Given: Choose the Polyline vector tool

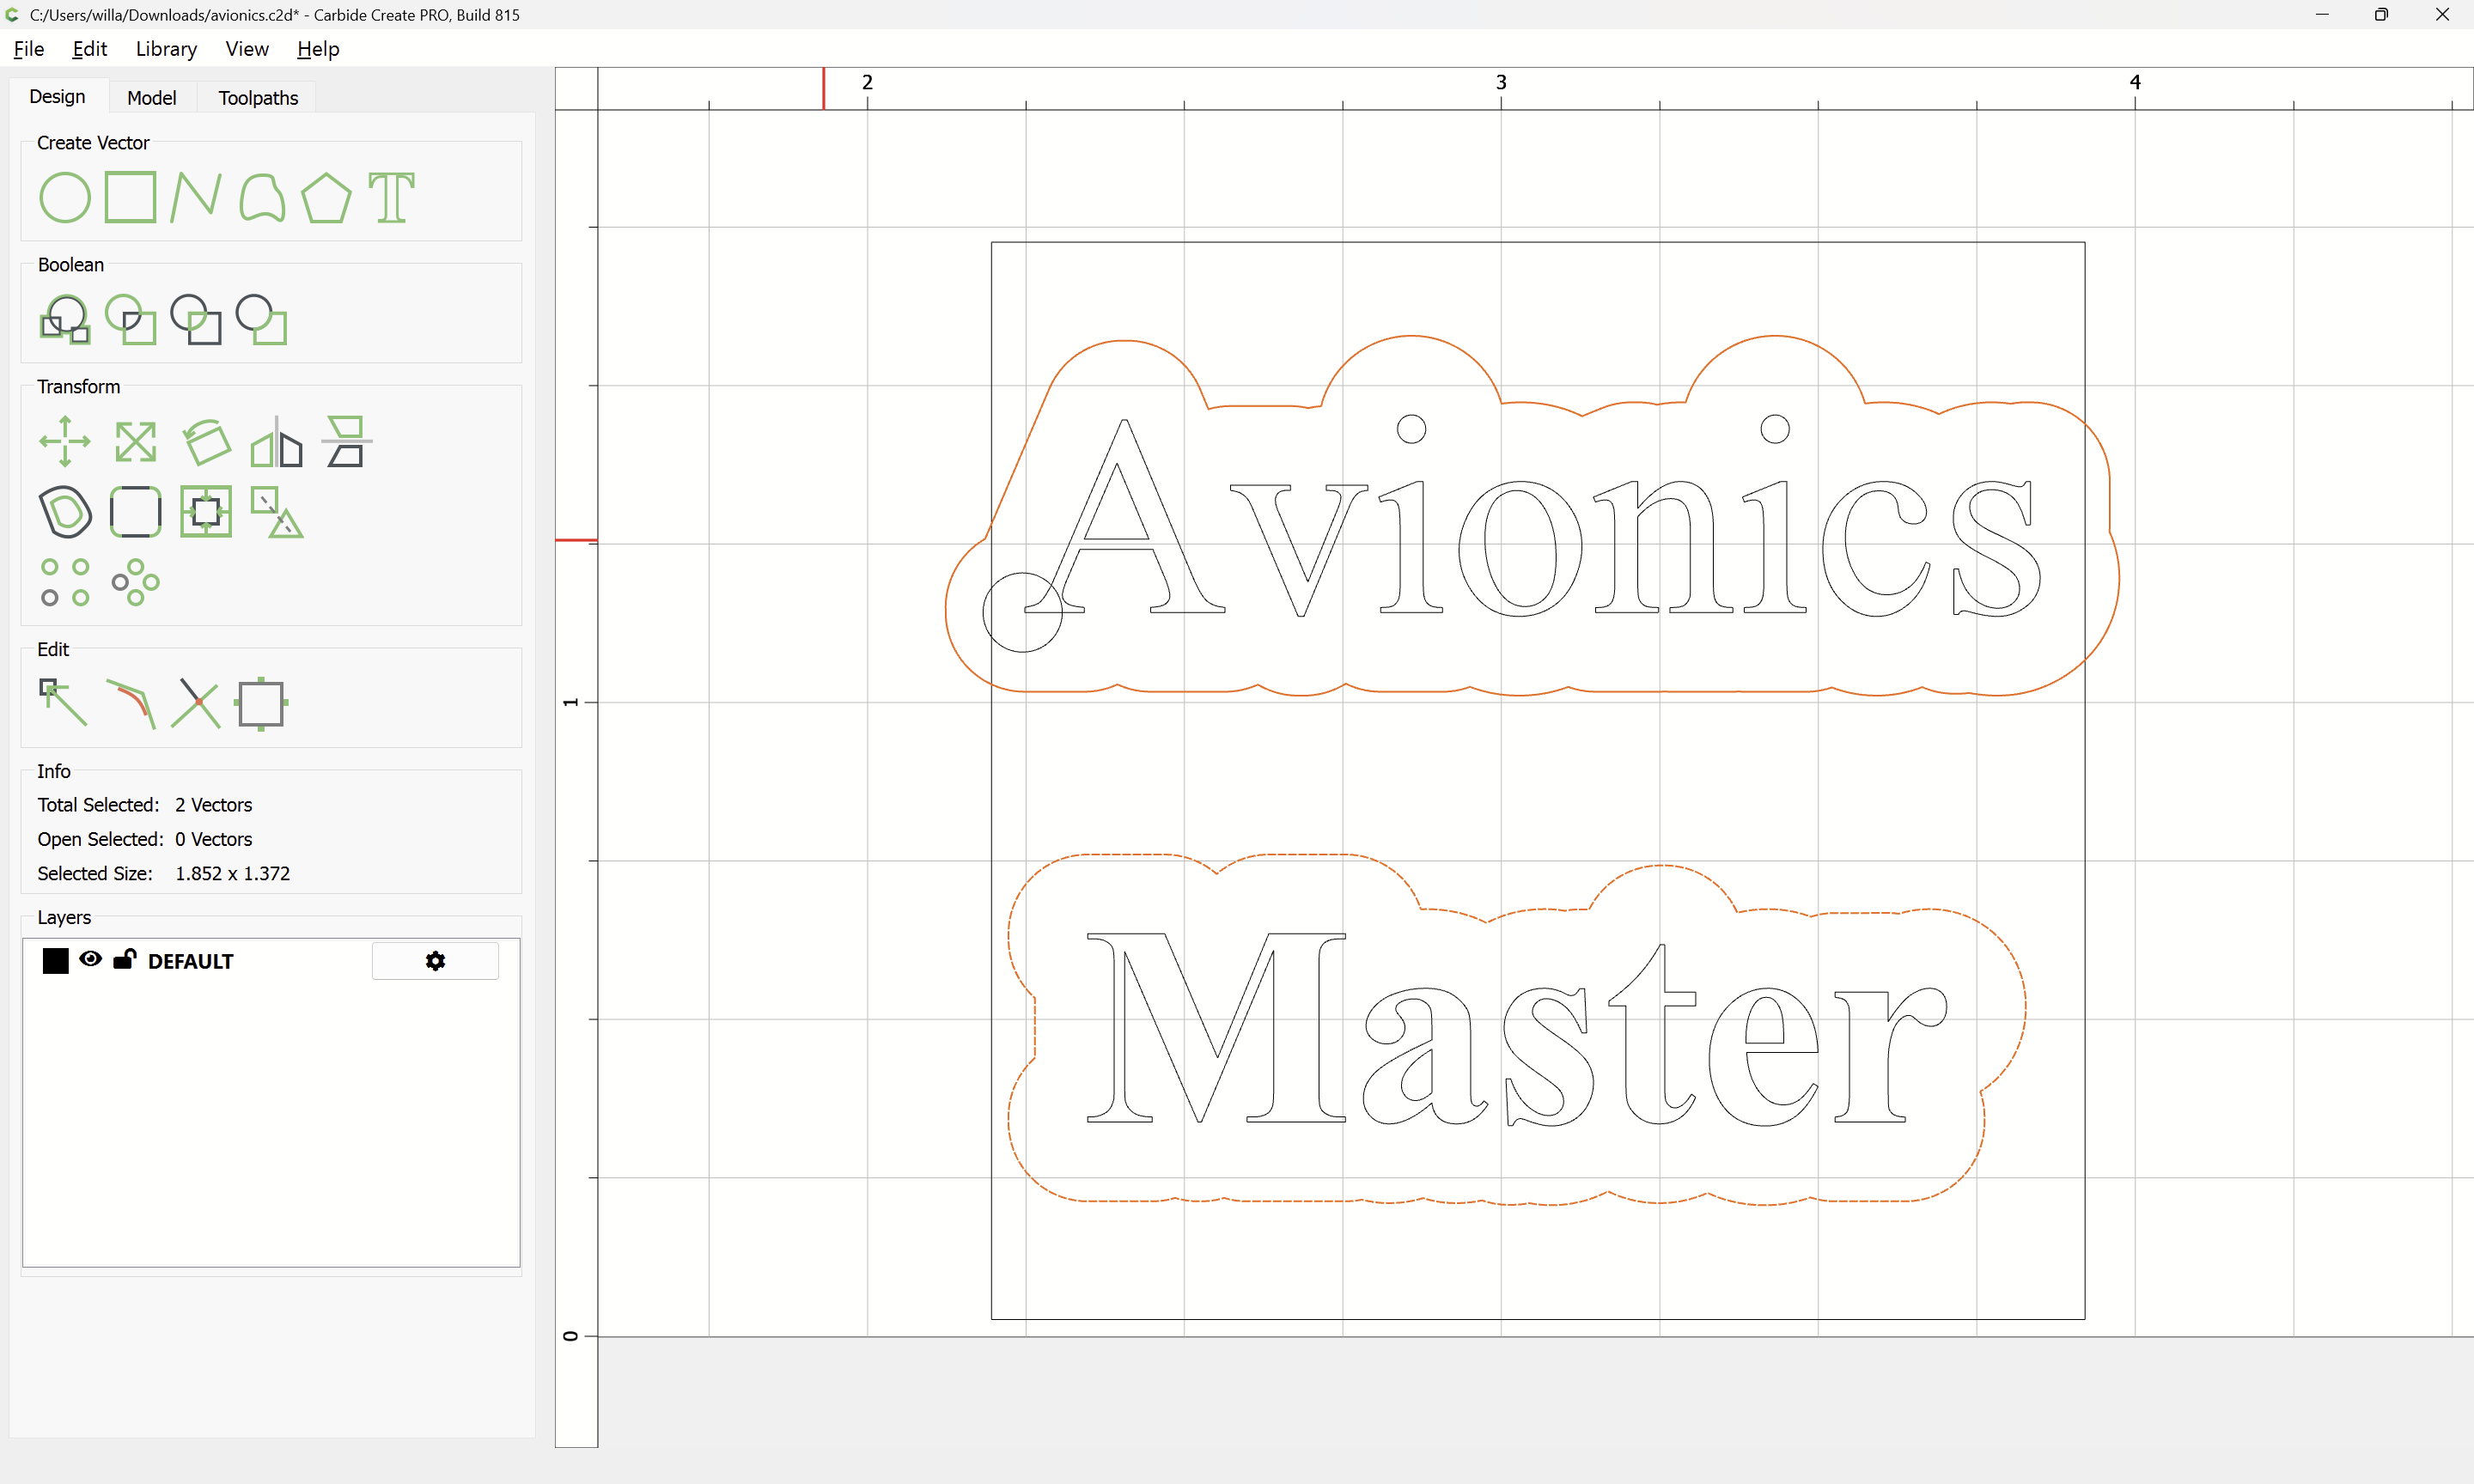Looking at the screenshot, I should (x=196, y=197).
